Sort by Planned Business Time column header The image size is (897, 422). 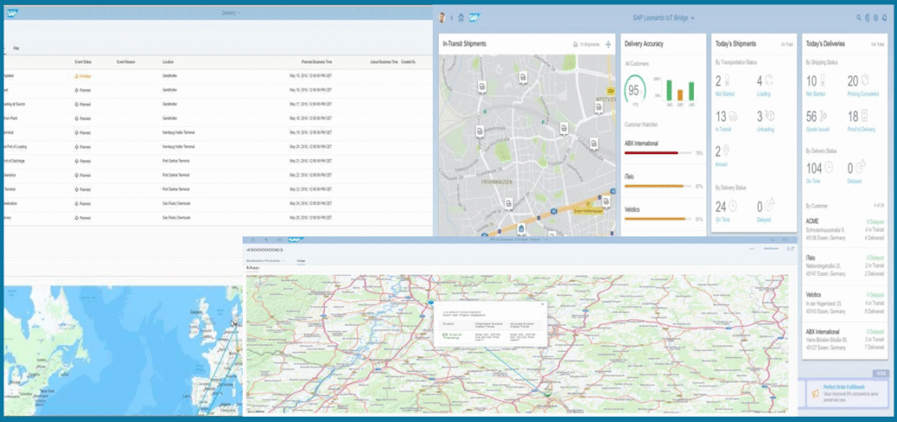coord(316,61)
